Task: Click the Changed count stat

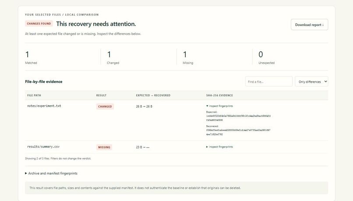Action: pos(113,57)
